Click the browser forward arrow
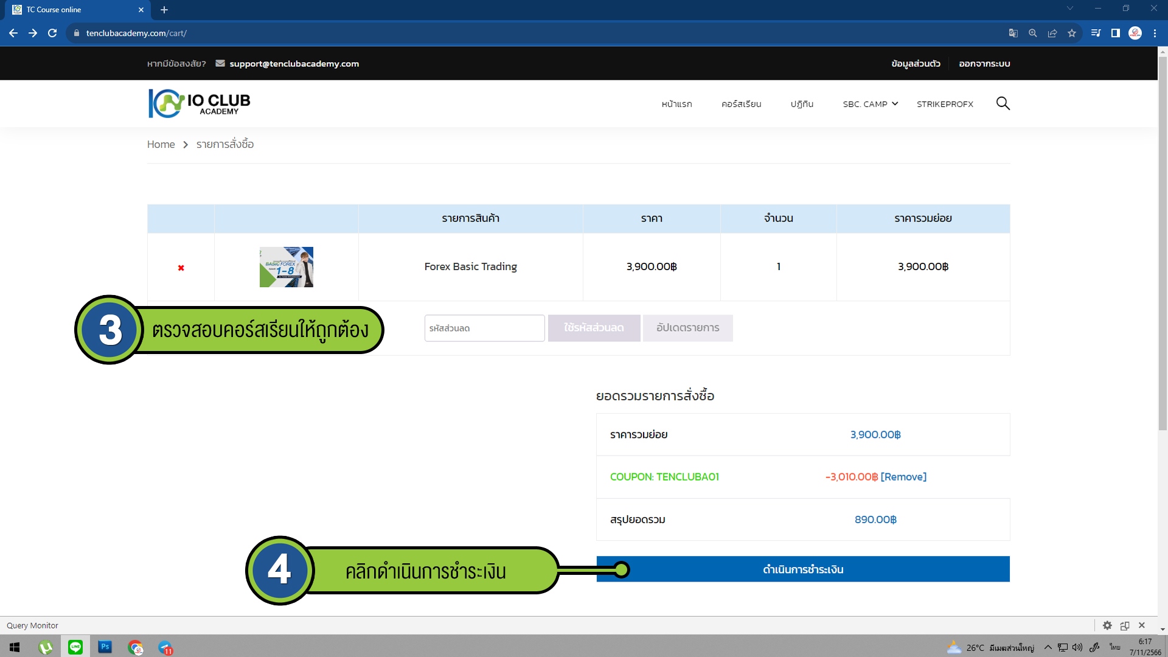The image size is (1168, 657). pyautogui.click(x=33, y=33)
